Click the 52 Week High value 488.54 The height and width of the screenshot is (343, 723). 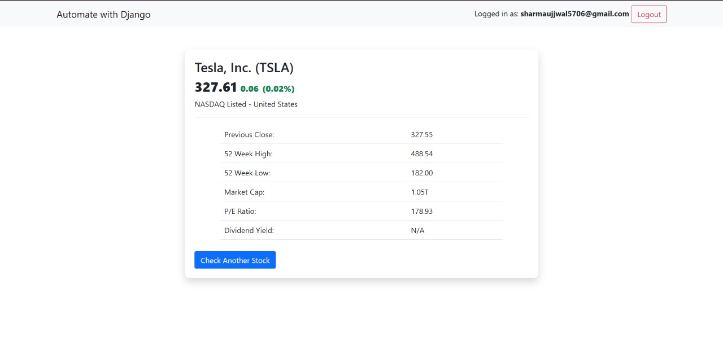click(x=422, y=154)
